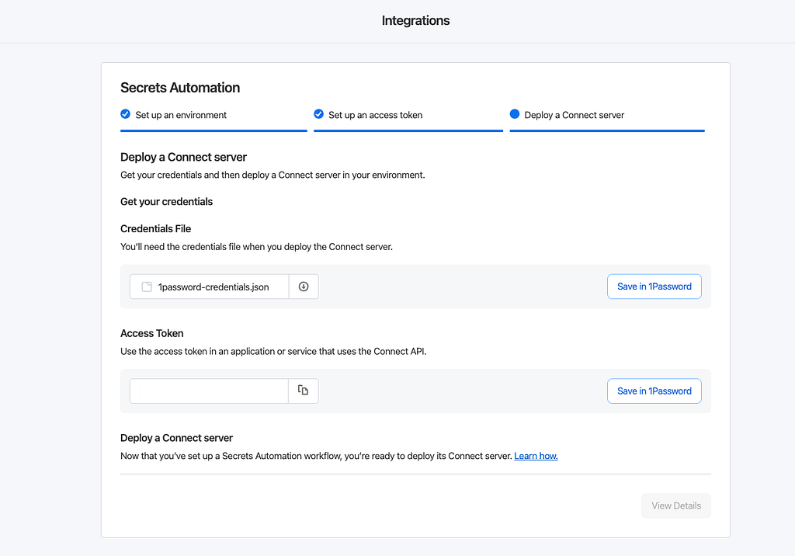Click the checkmark beside Set up an environment
Image resolution: width=795 pixels, height=556 pixels.
coord(126,114)
